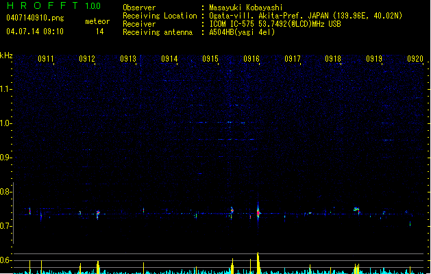Image resolution: width=431 pixels, height=274 pixels.
Task: Click the 0911 time marker
Action: (x=46, y=59)
